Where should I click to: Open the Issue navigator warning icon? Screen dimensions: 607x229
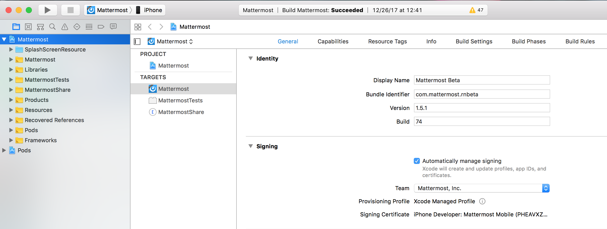pos(65,27)
